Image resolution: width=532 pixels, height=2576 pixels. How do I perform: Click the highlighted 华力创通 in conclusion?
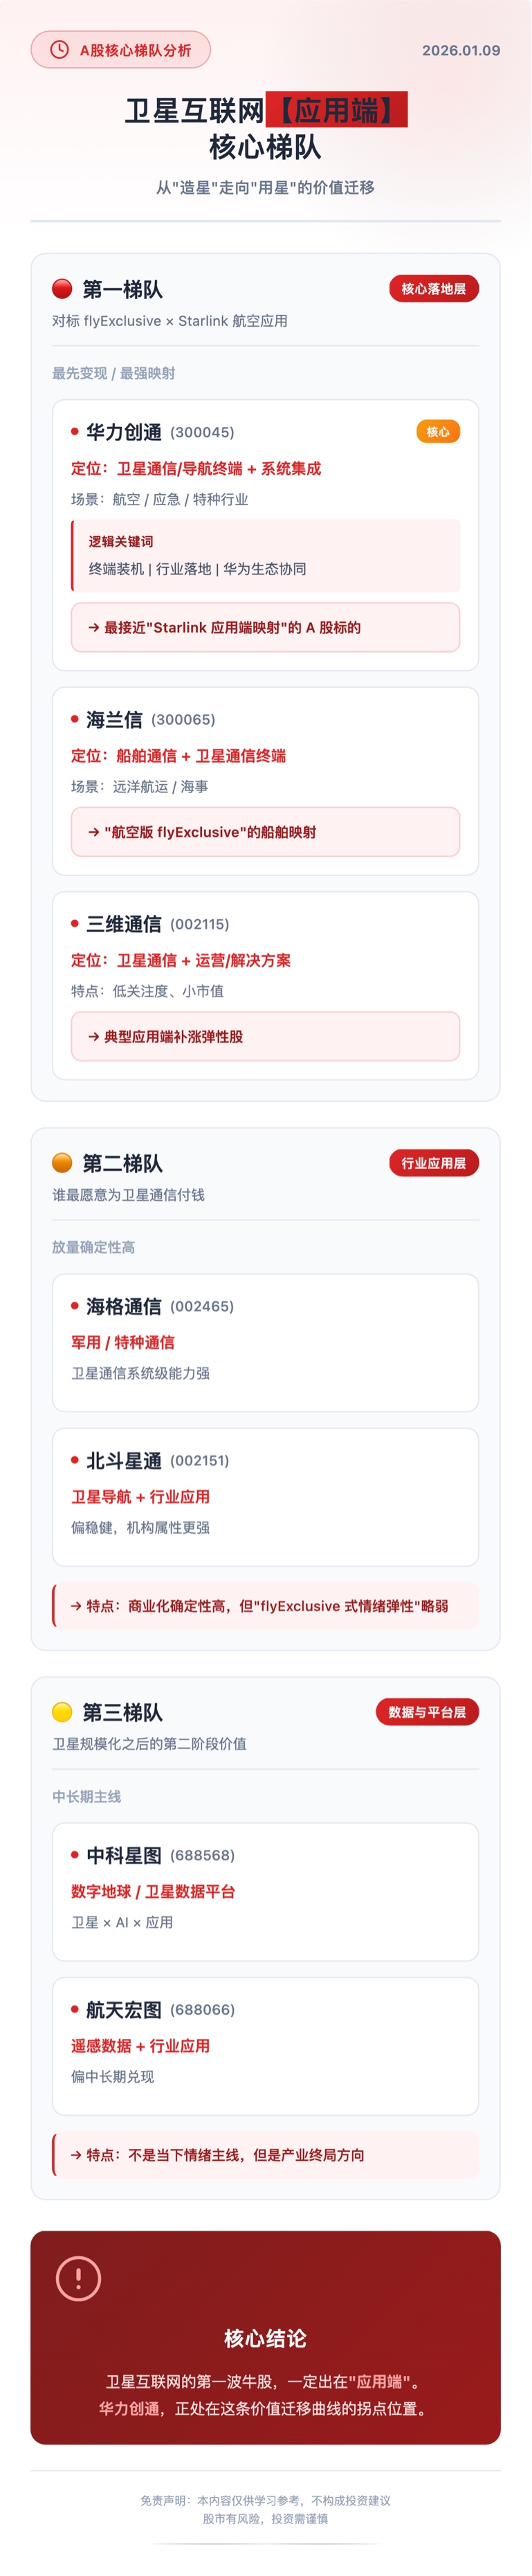point(129,2408)
